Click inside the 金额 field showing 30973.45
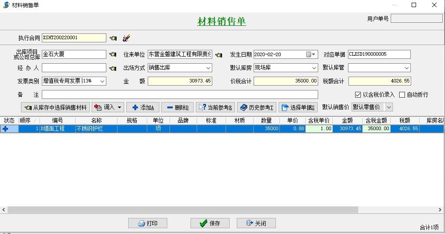Image resolution: width=445 pixels, height=234 pixels. [x=180, y=81]
